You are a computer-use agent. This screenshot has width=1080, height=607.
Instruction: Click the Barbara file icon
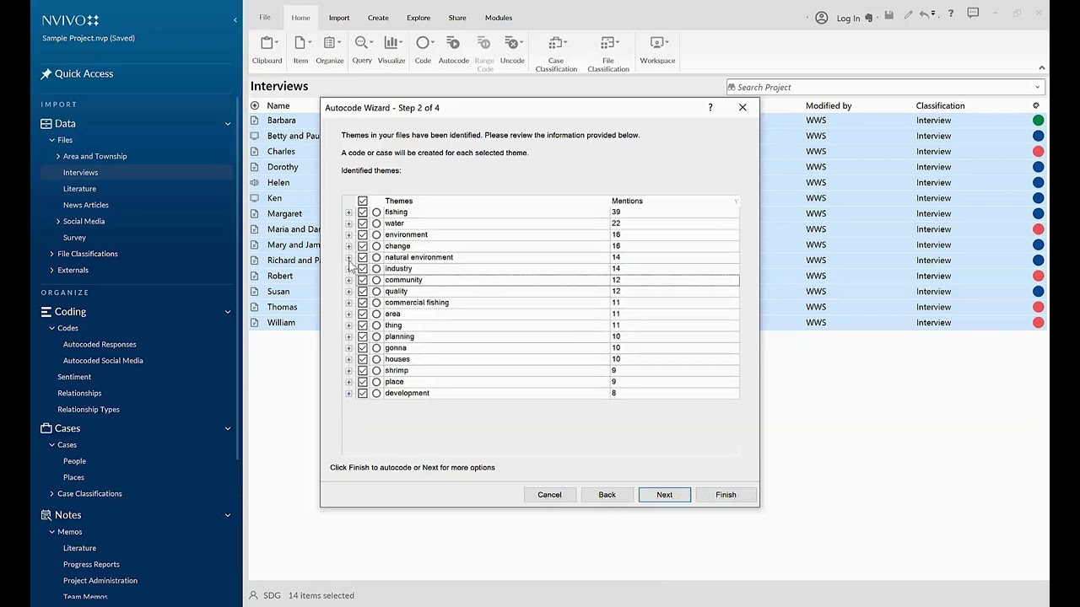(x=255, y=121)
